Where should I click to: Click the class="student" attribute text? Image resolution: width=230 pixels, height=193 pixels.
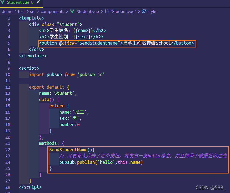[x=61, y=24]
